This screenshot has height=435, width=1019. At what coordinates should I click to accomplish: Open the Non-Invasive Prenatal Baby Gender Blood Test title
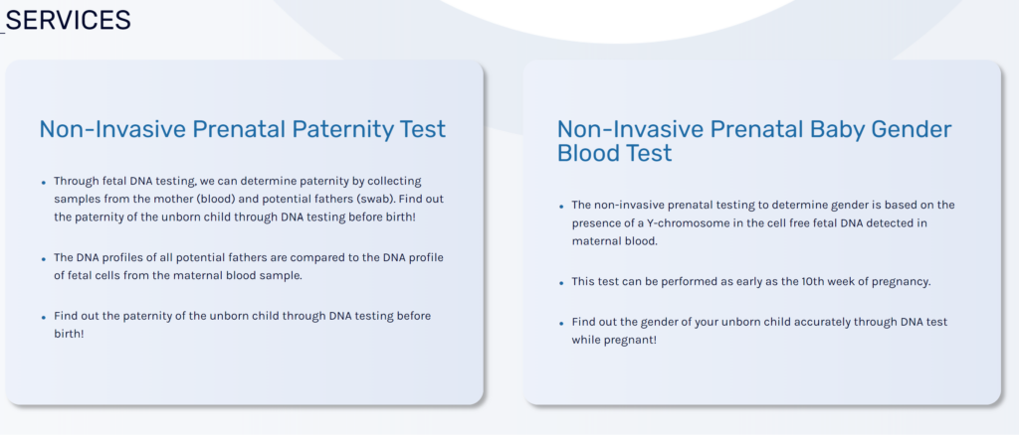coord(754,141)
